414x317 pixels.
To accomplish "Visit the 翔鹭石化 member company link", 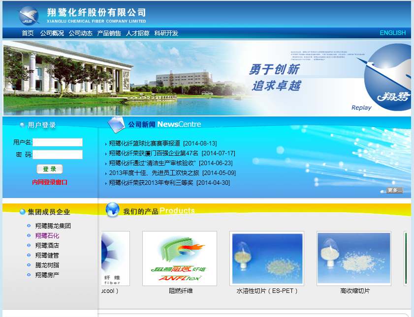I will [47, 235].
